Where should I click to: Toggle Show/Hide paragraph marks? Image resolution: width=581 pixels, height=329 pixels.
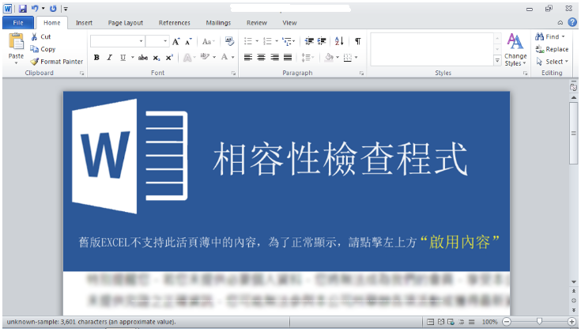pyautogui.click(x=357, y=41)
